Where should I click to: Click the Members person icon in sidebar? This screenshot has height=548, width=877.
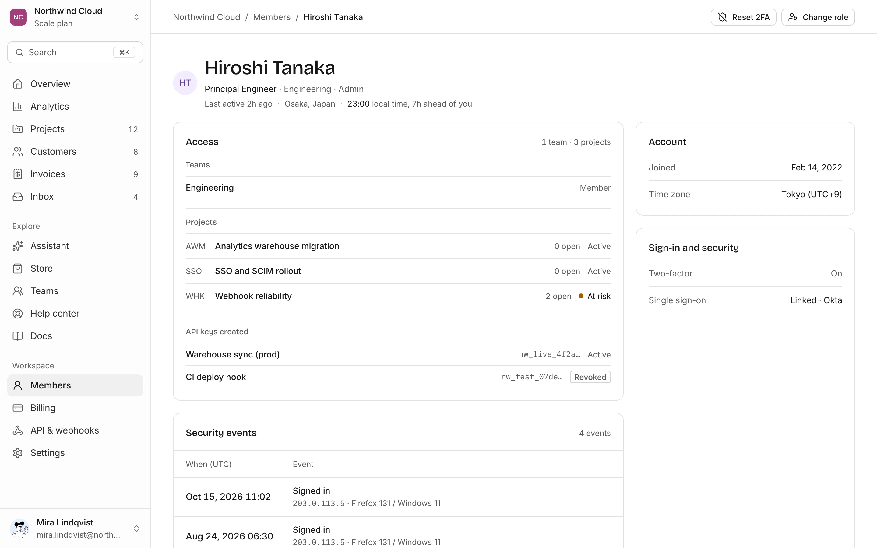point(17,385)
